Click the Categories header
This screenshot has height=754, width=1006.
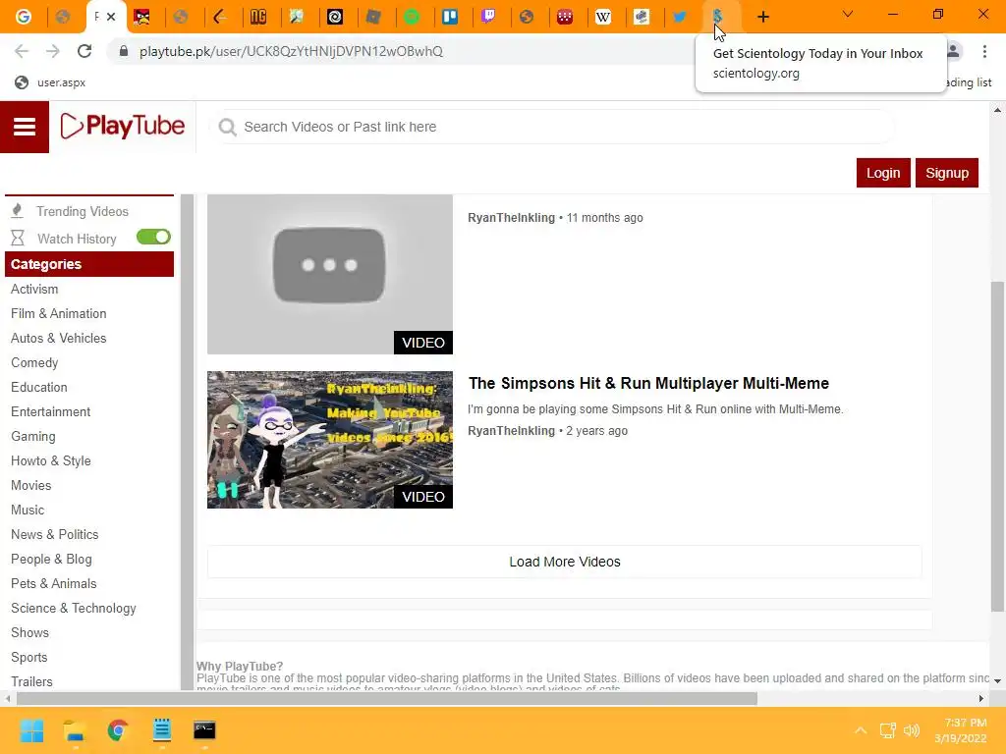[89, 264]
